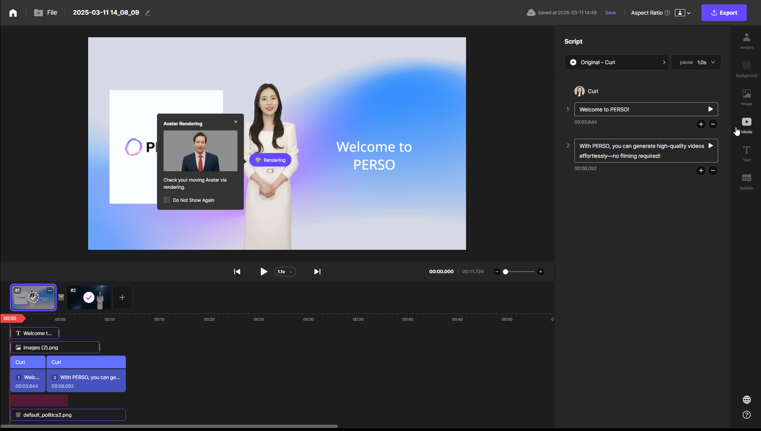Click transition icon between scenes
Image resolution: width=761 pixels, height=431 pixels.
[61, 297]
